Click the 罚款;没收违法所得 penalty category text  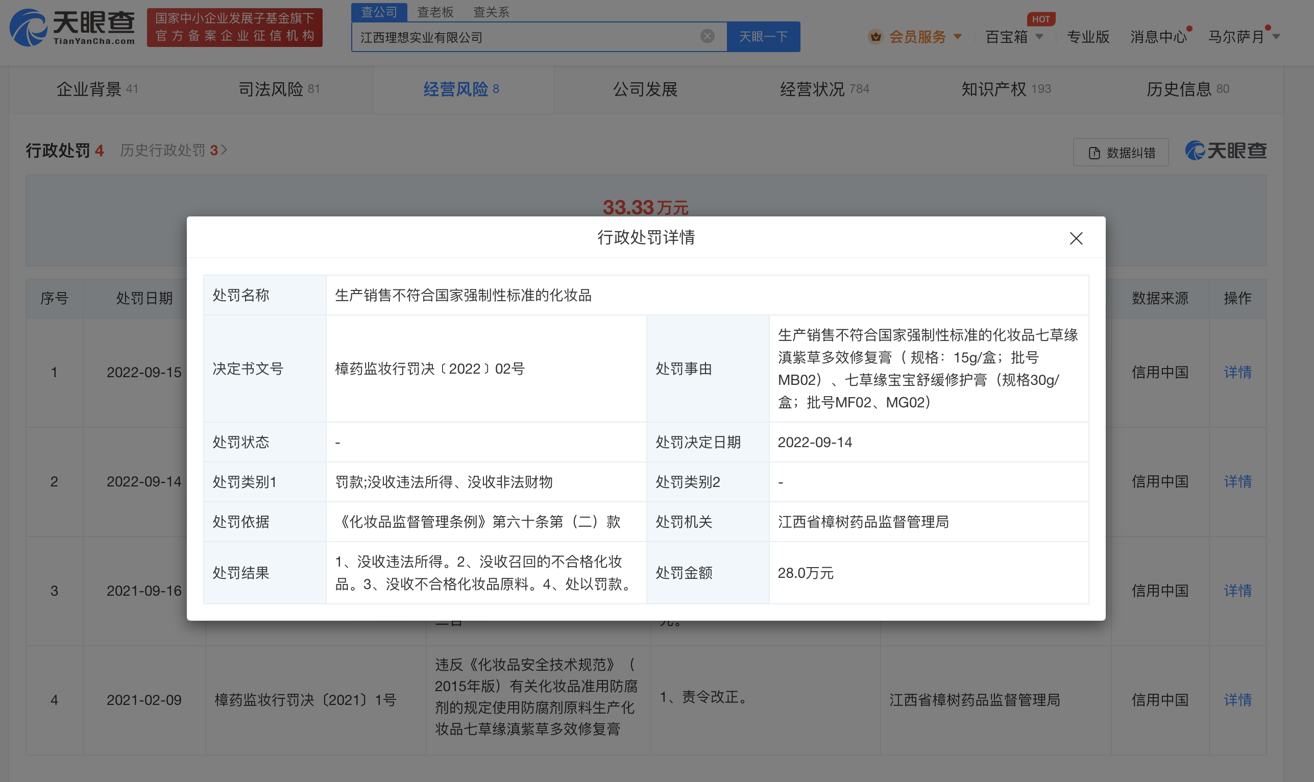point(444,482)
